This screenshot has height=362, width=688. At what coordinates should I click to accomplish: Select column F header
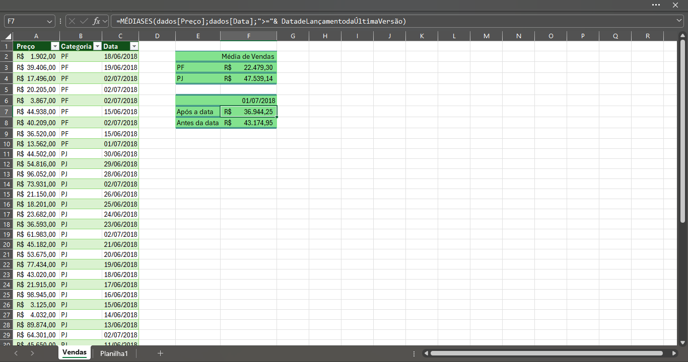[248, 36]
